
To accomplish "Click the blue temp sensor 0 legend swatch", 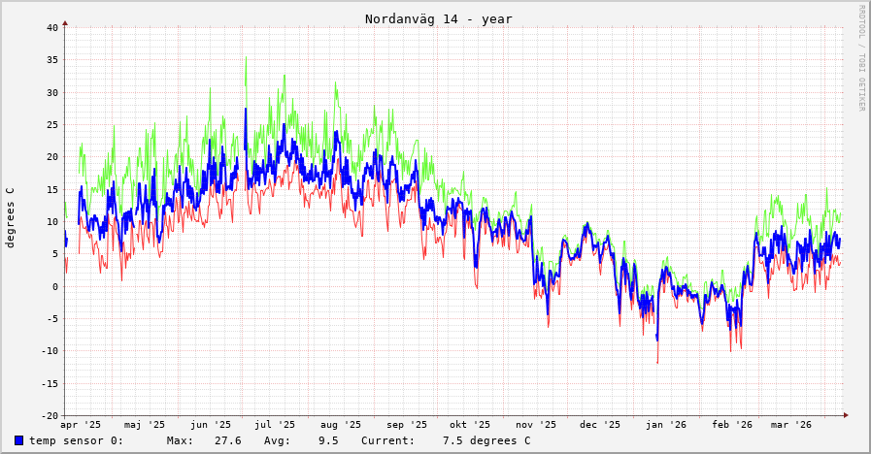I will (x=18, y=440).
